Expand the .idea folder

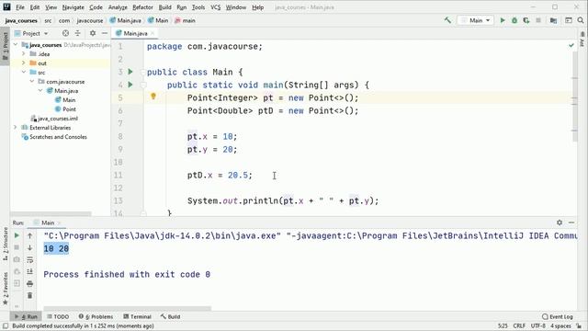[x=23, y=53]
